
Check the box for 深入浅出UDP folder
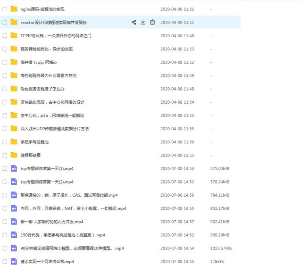click(5, 129)
